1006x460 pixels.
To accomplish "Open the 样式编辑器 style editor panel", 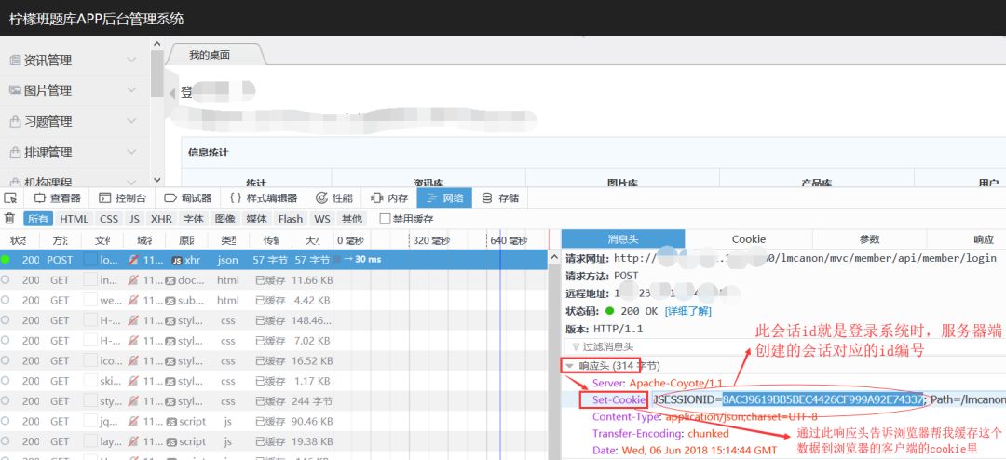I will pyautogui.click(x=264, y=197).
